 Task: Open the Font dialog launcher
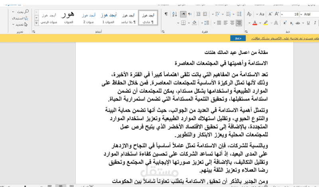point(246,32)
